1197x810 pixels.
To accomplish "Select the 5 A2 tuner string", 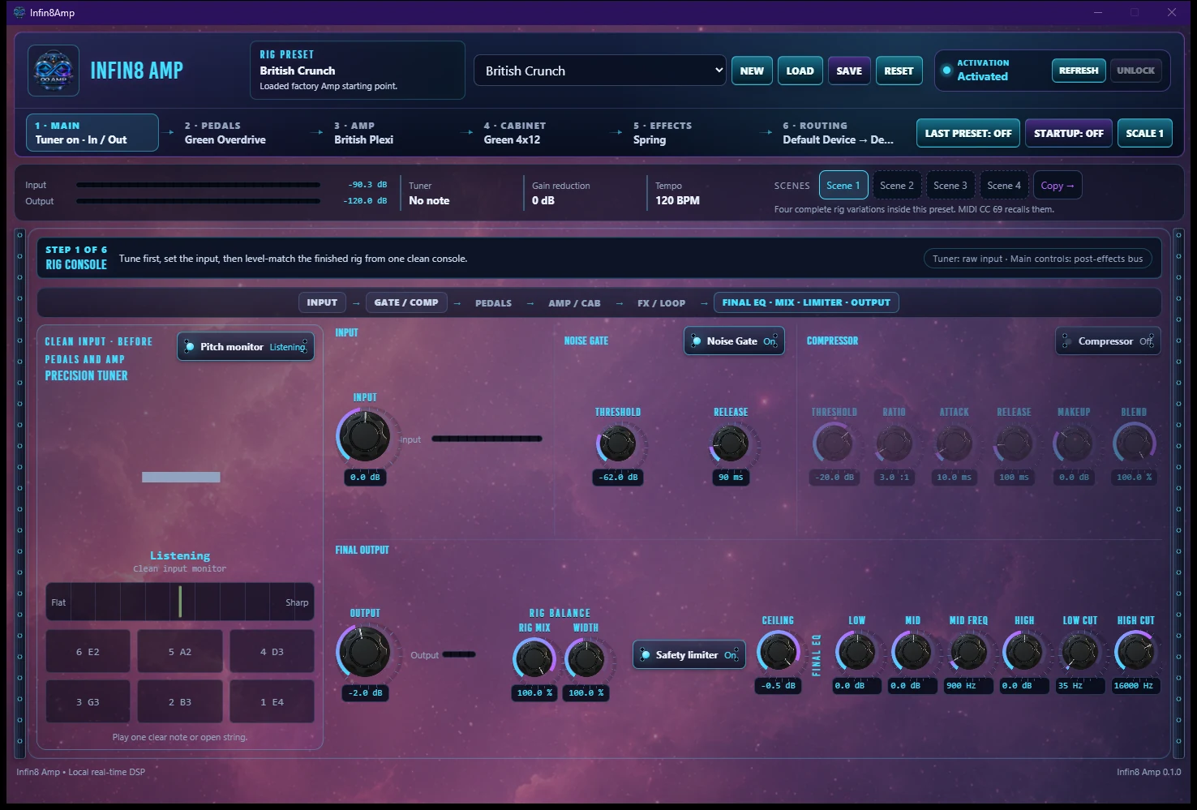I will pos(180,651).
